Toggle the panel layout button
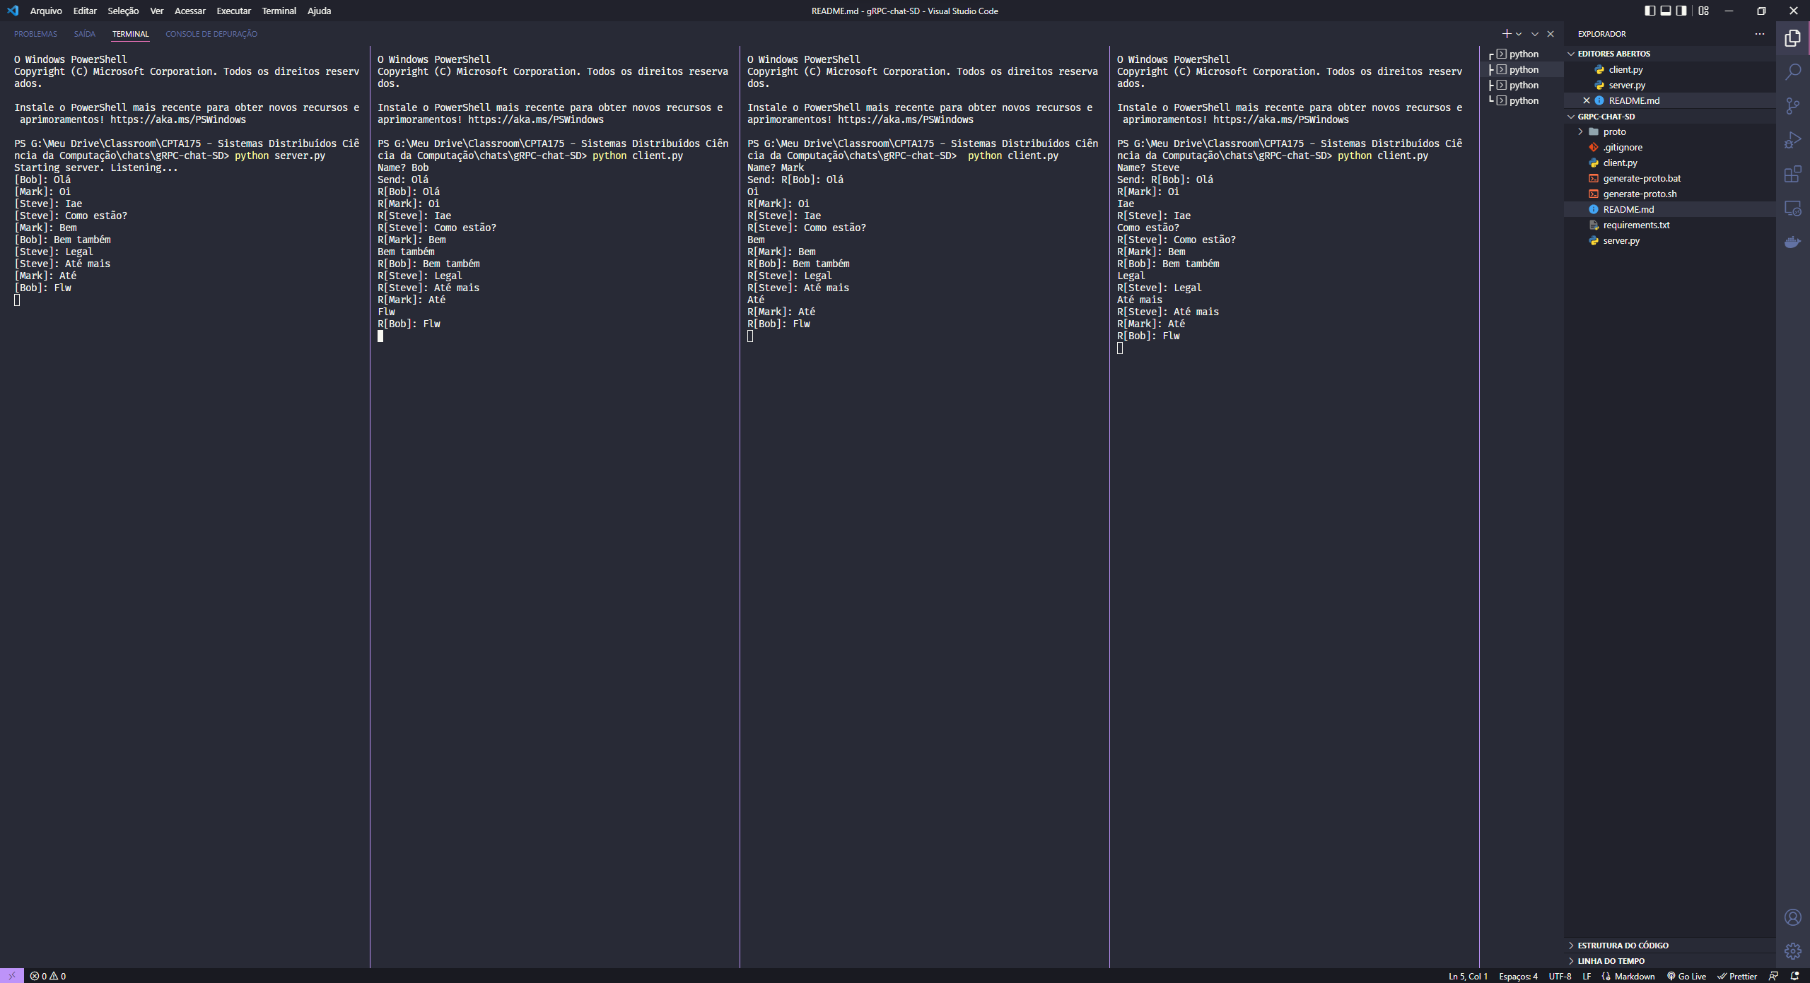This screenshot has height=983, width=1810. pyautogui.click(x=1666, y=11)
